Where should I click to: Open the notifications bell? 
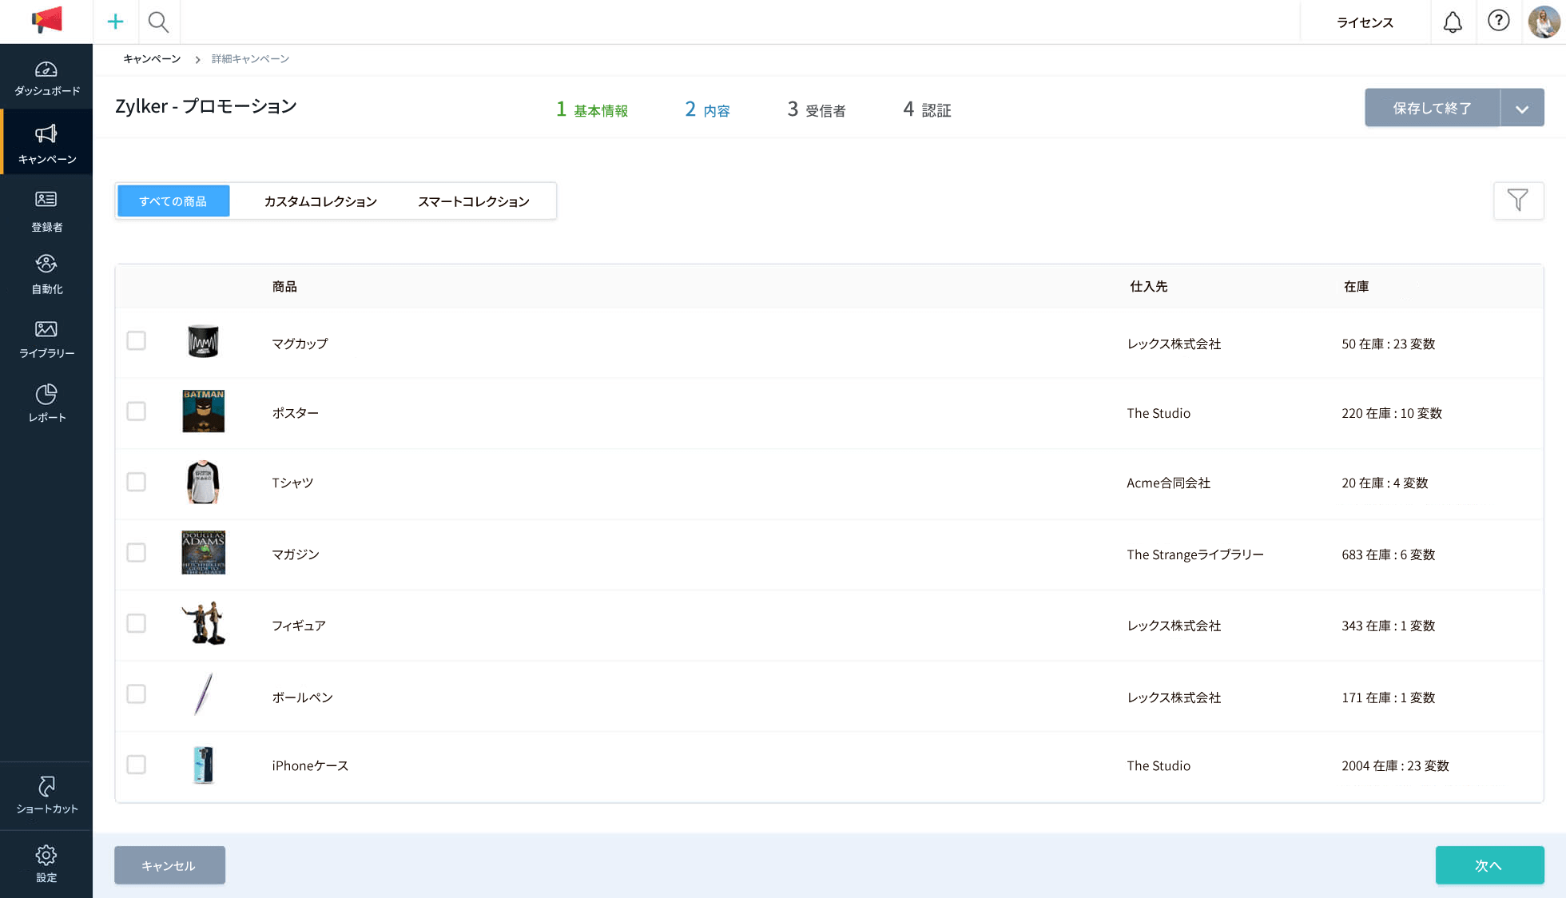[x=1453, y=22]
